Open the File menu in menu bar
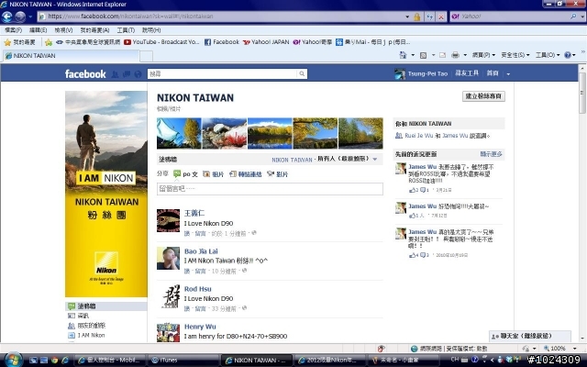This screenshot has width=587, height=367. pos(13,30)
